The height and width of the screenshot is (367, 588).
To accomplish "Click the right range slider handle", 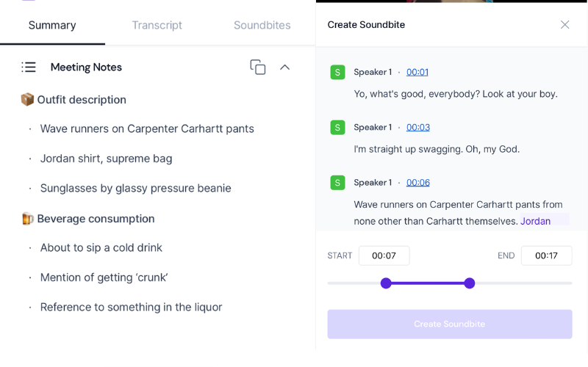I will click(470, 283).
